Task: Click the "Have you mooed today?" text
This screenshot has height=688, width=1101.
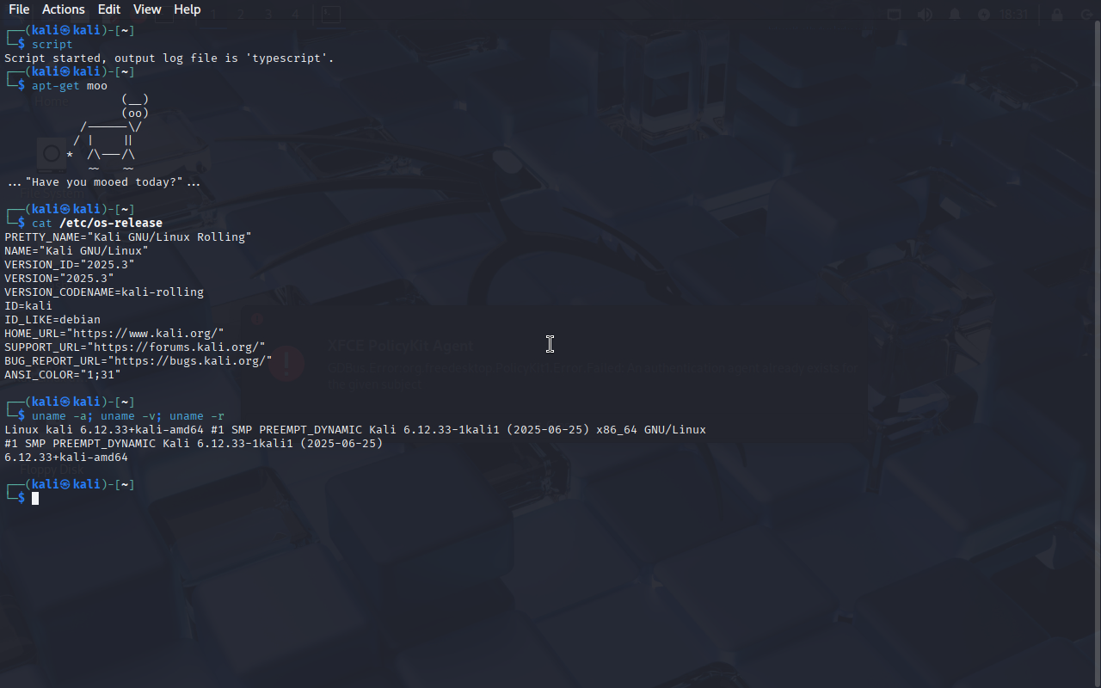Action: click(104, 181)
